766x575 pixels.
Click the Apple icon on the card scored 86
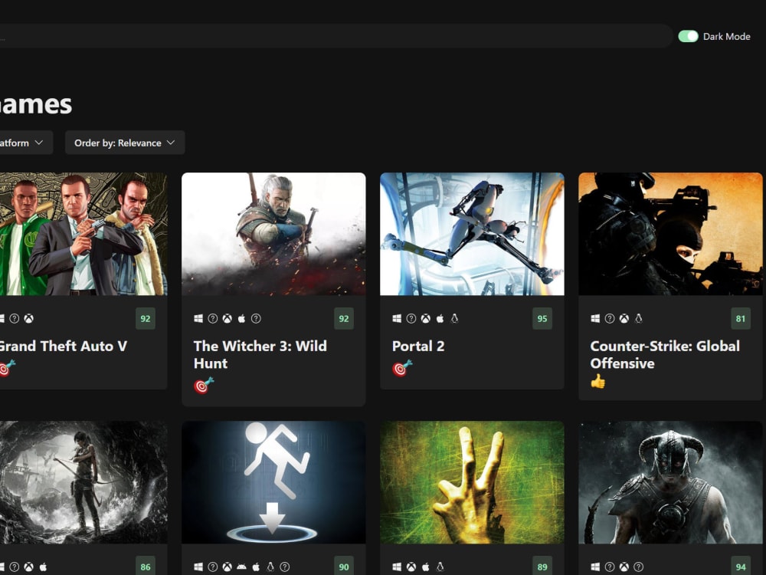coord(43,567)
